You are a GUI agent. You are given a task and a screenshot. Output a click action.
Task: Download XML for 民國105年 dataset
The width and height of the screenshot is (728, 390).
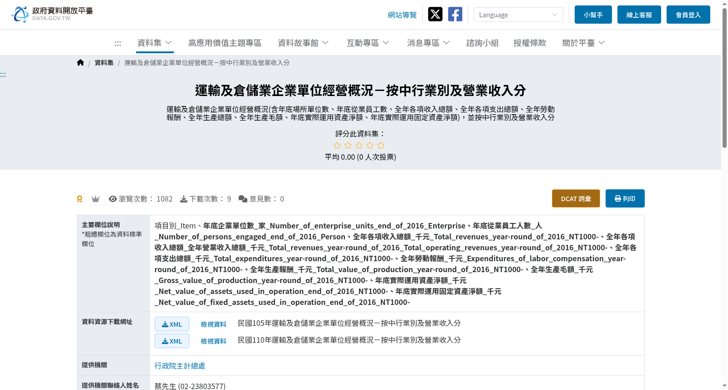coord(172,324)
